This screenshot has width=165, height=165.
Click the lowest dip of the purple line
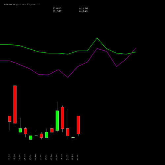tap(68, 77)
